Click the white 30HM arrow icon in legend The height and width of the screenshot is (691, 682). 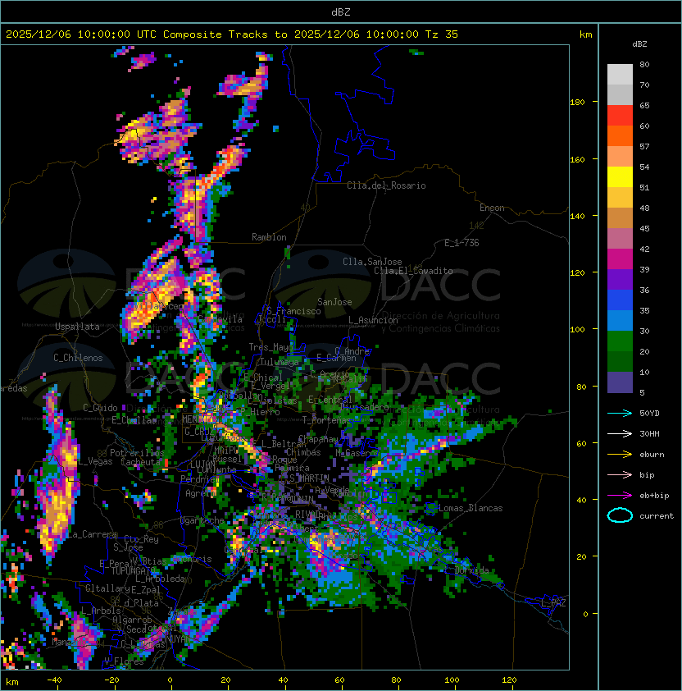[620, 434]
